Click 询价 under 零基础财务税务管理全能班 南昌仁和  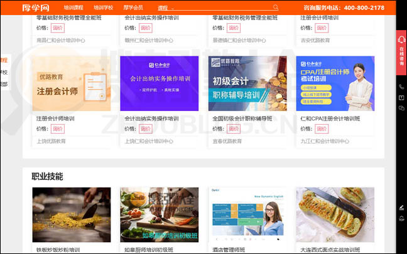click(58, 28)
